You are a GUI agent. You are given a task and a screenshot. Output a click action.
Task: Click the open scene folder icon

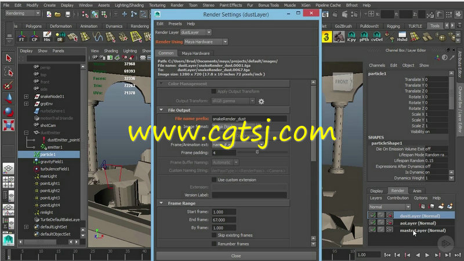tap(57, 14)
